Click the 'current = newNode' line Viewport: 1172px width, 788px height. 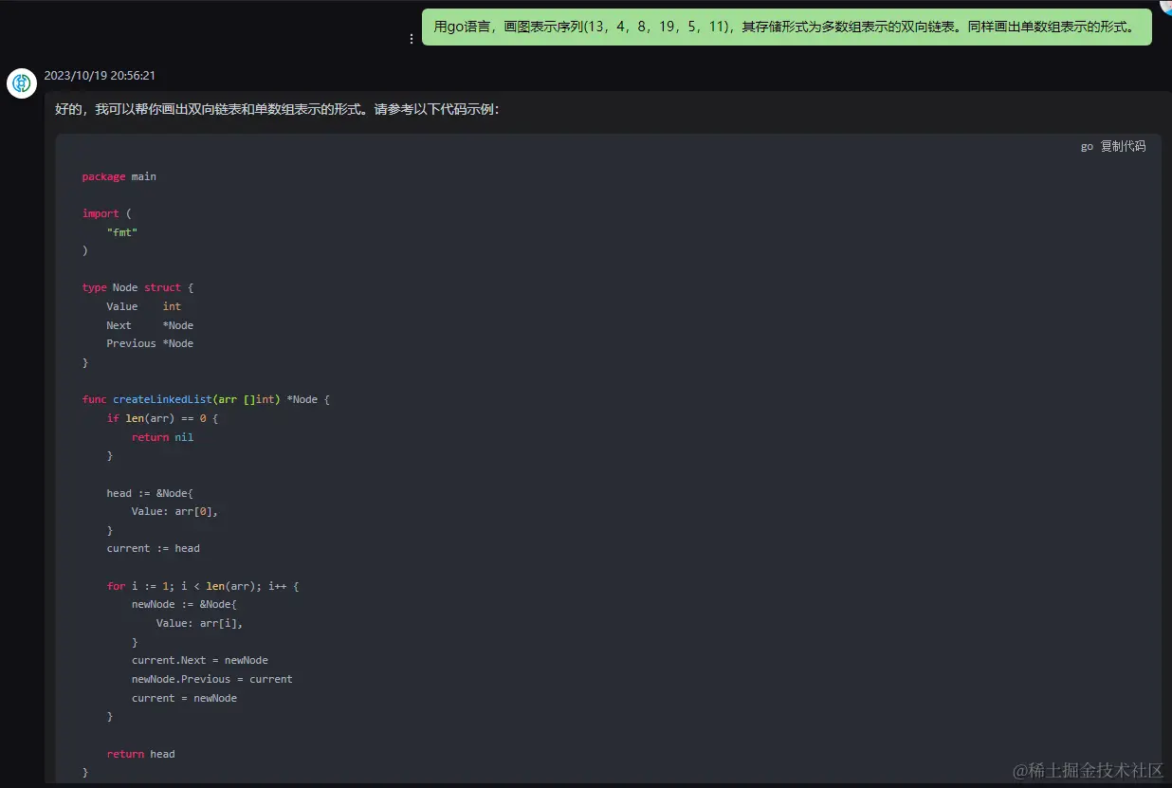[185, 698]
